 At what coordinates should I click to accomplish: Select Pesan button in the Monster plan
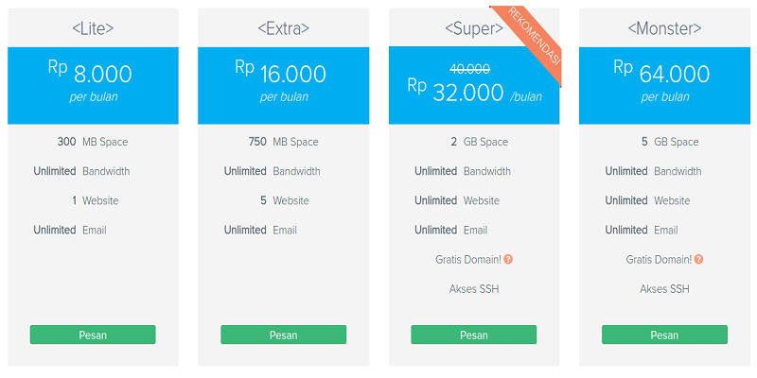pos(664,335)
